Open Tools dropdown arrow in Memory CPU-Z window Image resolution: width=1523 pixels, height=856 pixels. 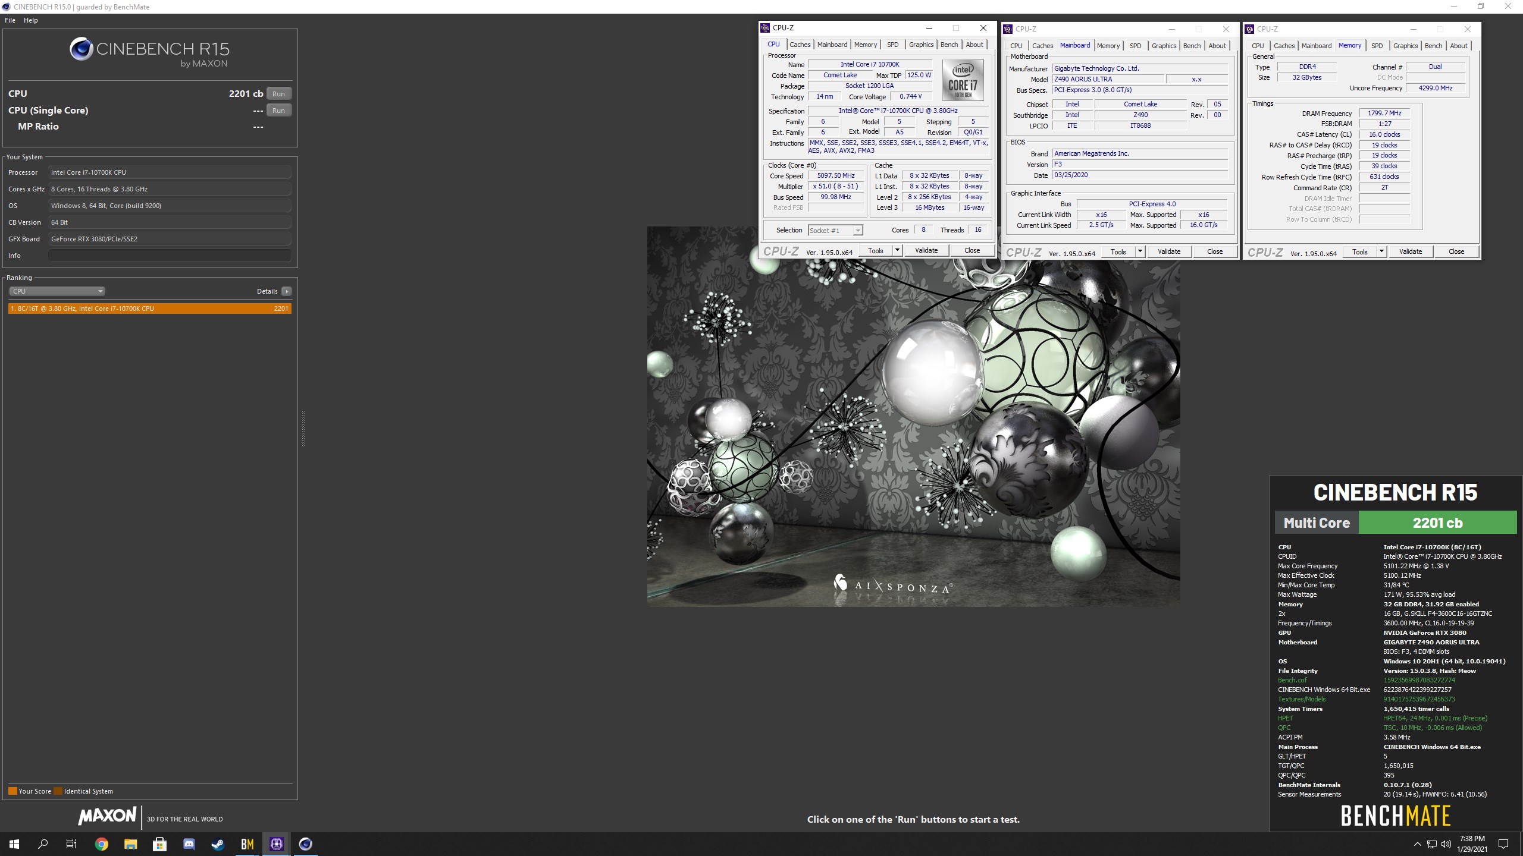[1381, 252]
